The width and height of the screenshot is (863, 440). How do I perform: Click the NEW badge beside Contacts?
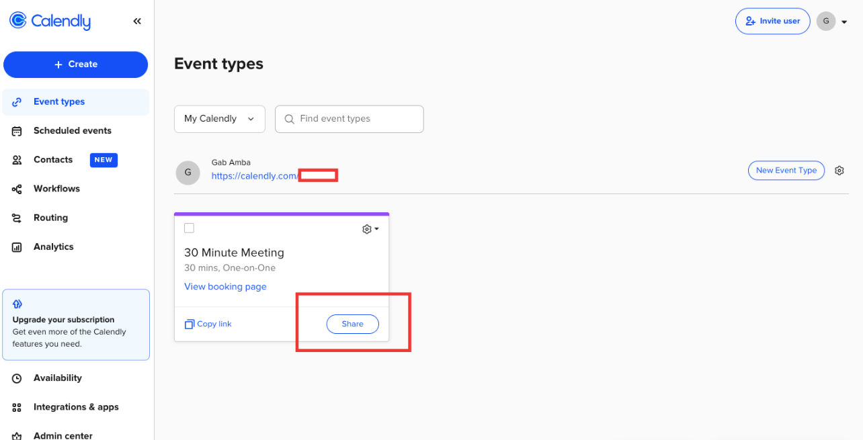click(x=104, y=160)
